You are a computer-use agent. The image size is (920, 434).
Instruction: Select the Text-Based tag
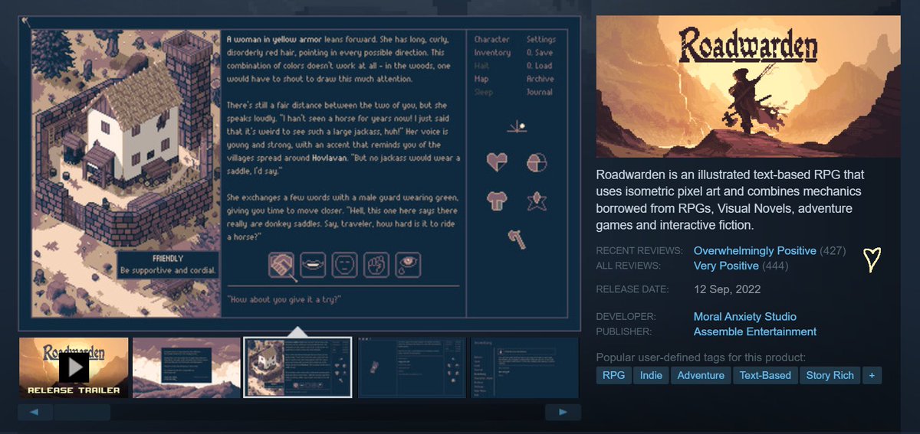coord(765,375)
